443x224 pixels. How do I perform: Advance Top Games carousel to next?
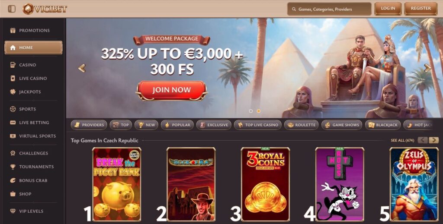433,140
